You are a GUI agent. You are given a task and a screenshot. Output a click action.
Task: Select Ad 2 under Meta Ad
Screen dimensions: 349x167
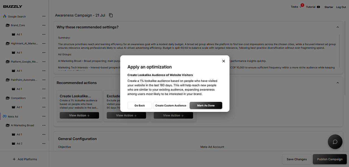point(19,144)
